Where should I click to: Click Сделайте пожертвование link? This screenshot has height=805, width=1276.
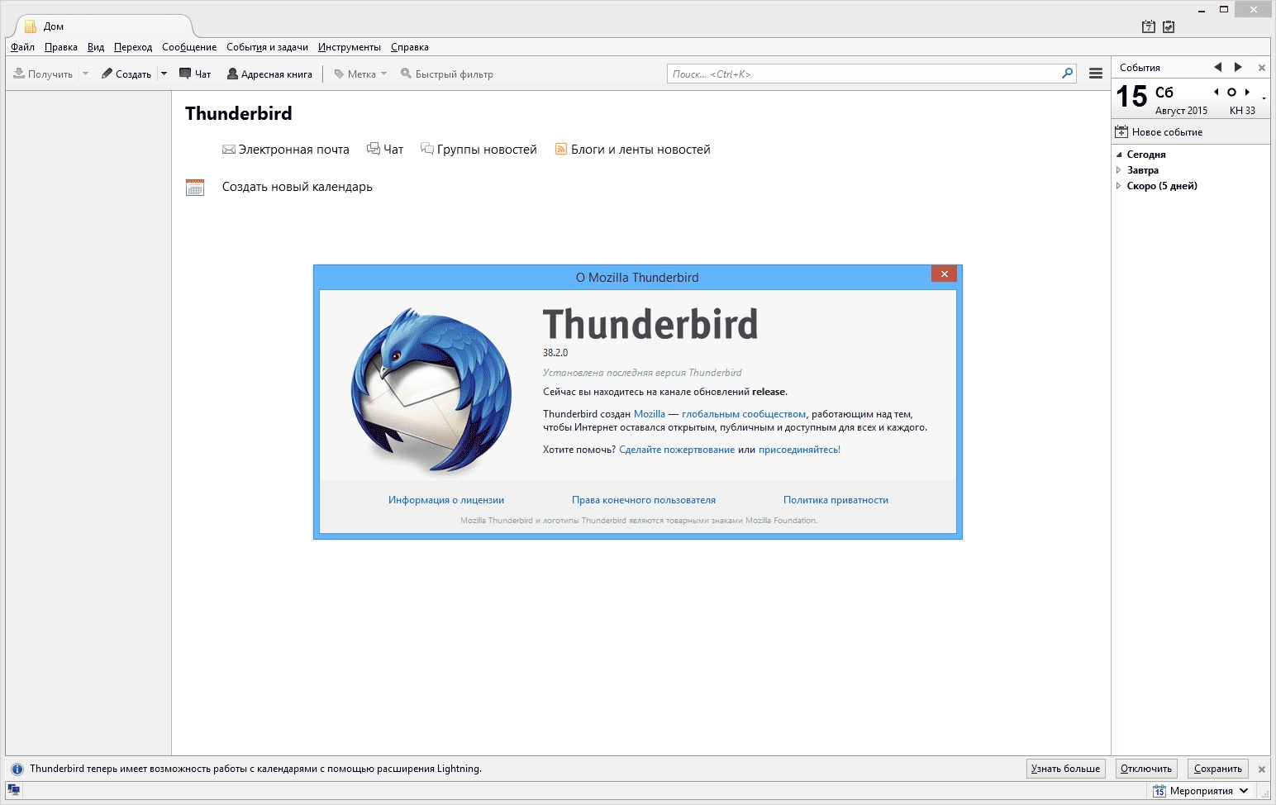tap(677, 450)
